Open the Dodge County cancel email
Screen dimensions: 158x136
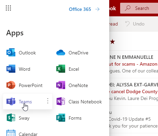133,92
